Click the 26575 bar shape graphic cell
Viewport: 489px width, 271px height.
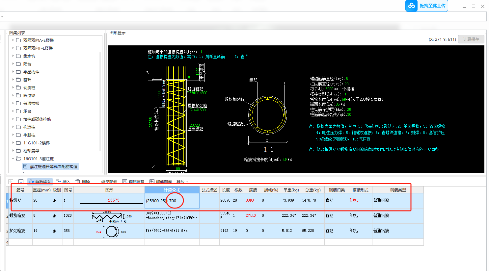click(x=109, y=201)
